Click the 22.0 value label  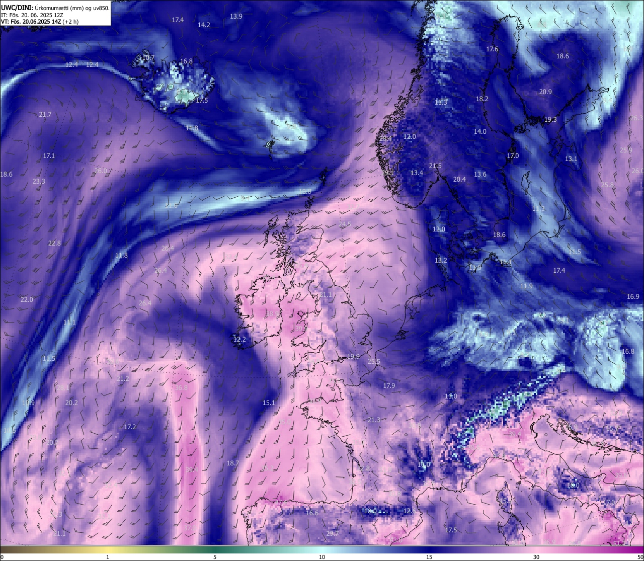click(27, 300)
